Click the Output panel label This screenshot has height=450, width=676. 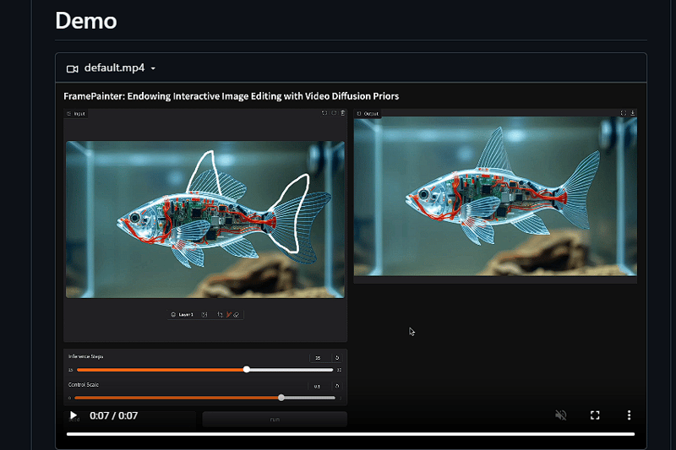click(x=368, y=114)
